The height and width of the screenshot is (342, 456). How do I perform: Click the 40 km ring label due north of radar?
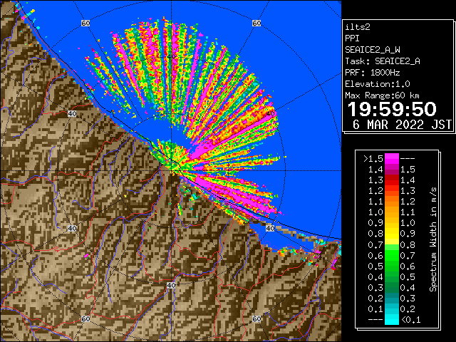click(171, 57)
